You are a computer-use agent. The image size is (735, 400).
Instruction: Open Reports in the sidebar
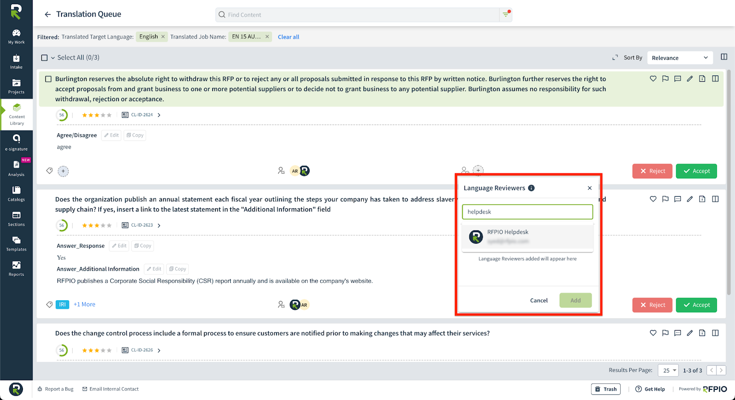[x=17, y=269]
